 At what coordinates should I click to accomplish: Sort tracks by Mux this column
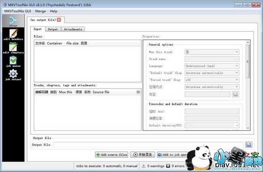[66, 92]
